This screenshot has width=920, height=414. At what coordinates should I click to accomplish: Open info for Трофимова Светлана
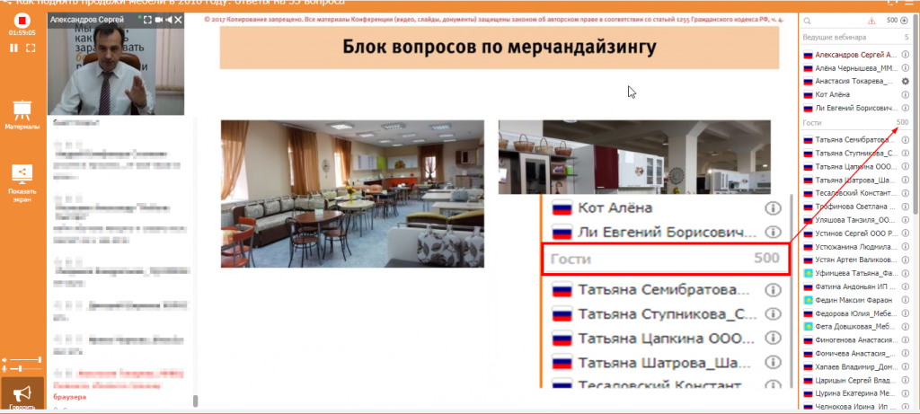(905, 207)
